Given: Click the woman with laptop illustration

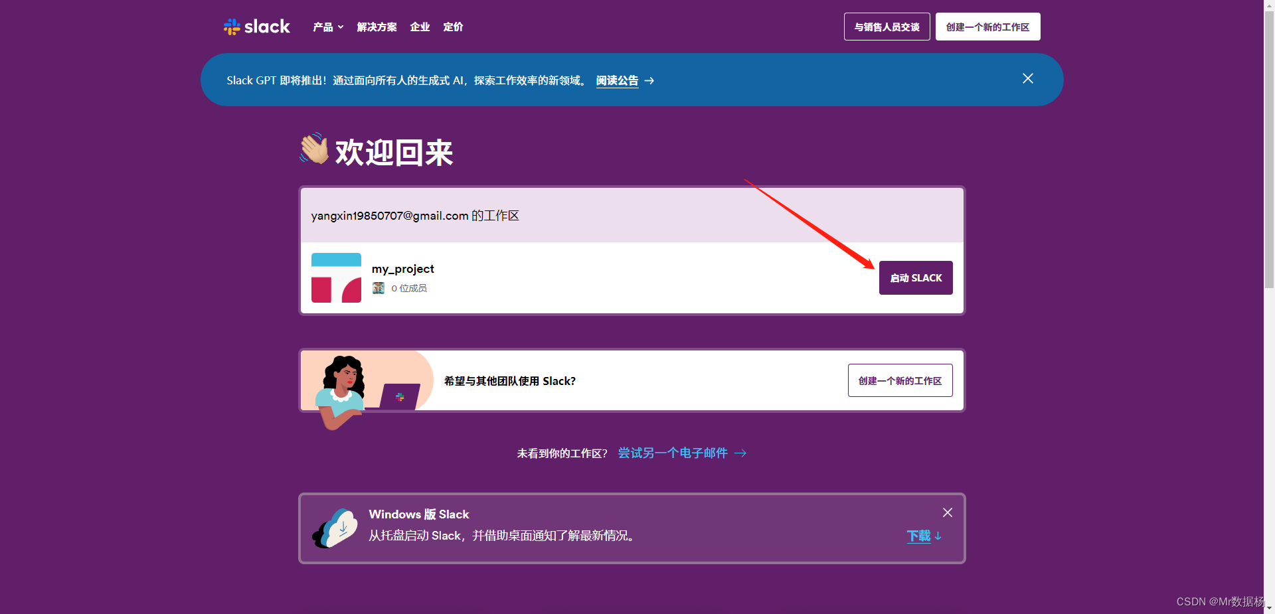Looking at the screenshot, I should tap(367, 390).
